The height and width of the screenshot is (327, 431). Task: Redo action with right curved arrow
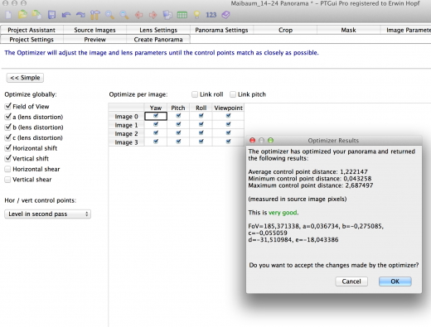click(80, 15)
